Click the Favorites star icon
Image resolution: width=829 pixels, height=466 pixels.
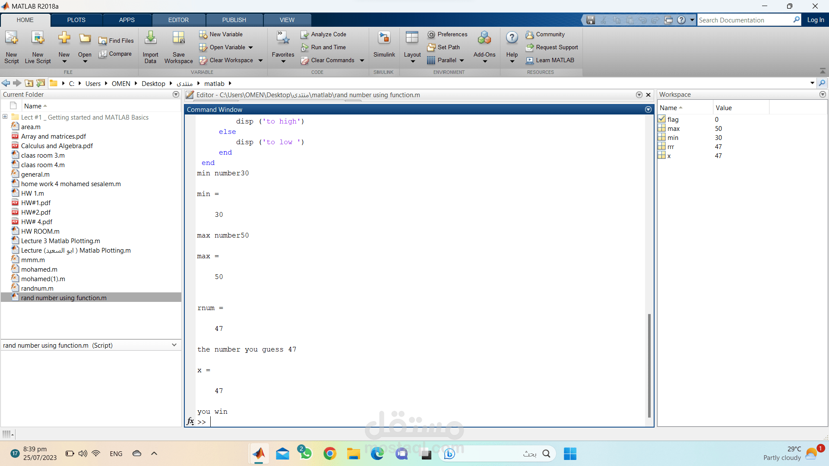tap(283, 38)
